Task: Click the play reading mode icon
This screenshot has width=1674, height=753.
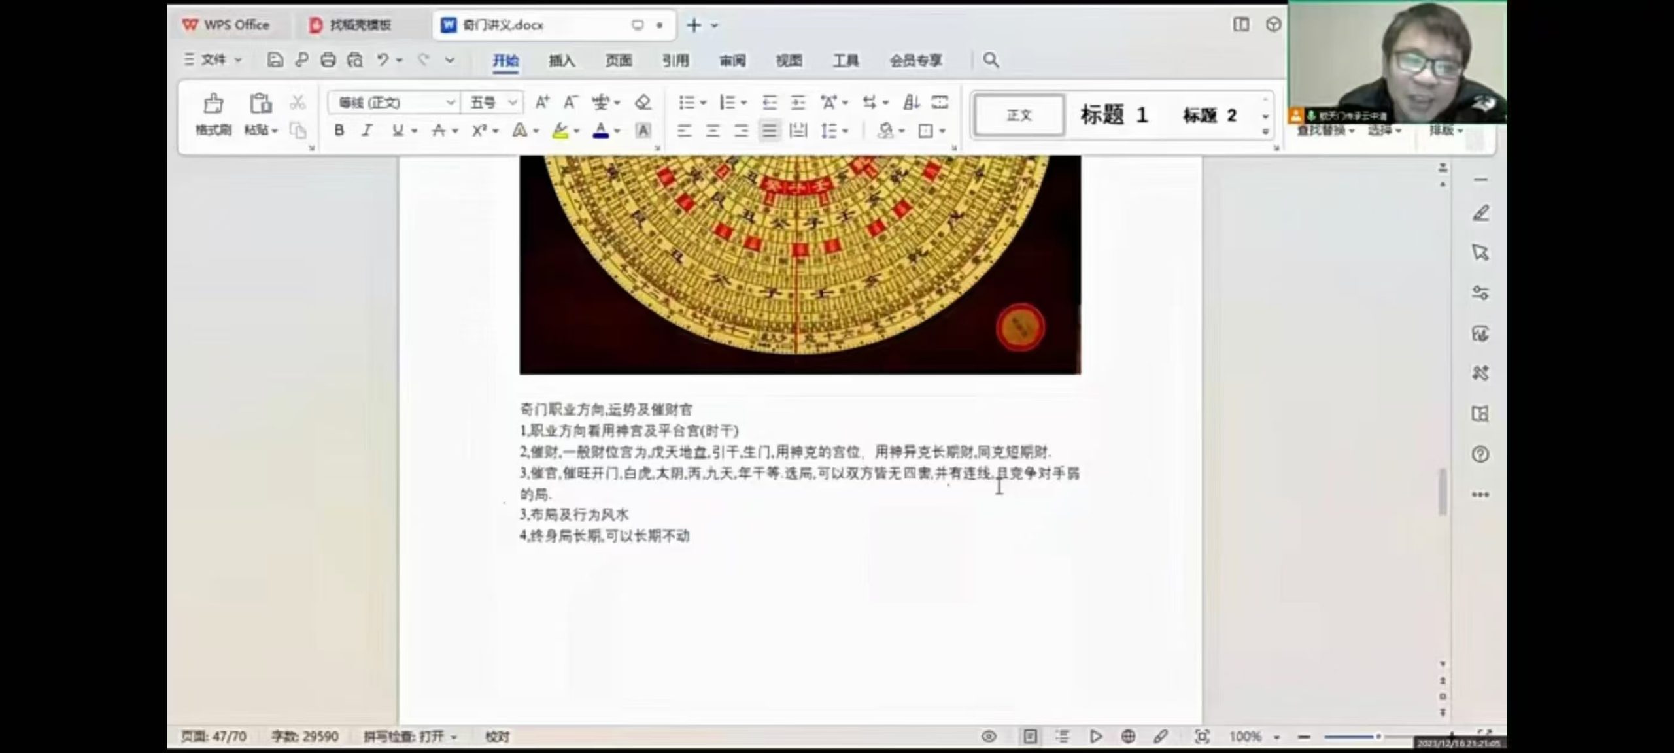Action: tap(1096, 737)
